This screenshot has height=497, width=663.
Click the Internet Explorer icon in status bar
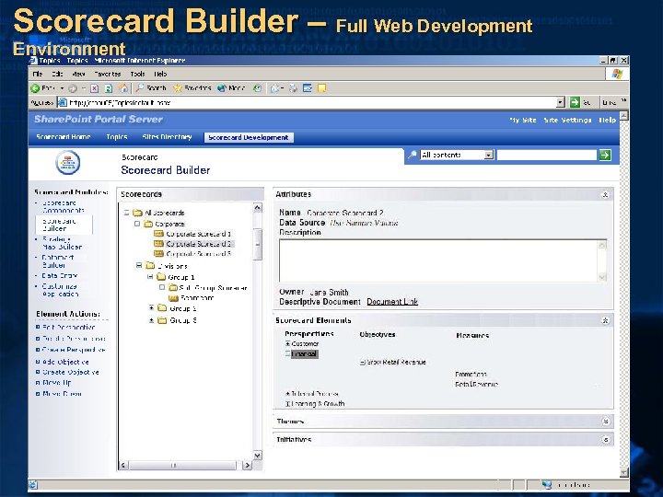coord(33,485)
